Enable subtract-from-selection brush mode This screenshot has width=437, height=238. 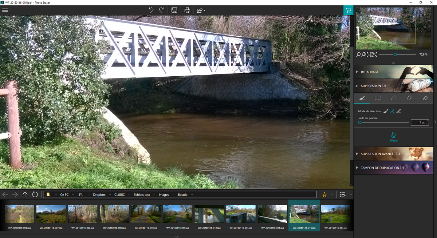[x=399, y=111]
